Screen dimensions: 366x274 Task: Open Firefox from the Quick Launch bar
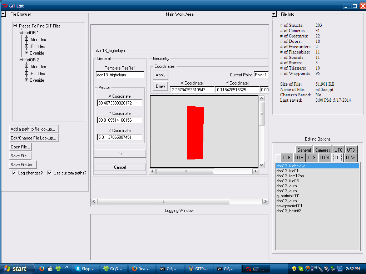[x=42, y=269]
